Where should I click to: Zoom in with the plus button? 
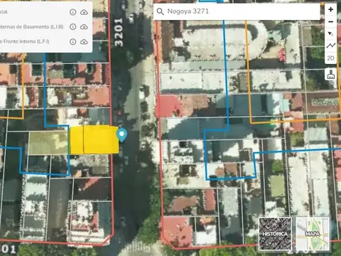click(x=330, y=10)
